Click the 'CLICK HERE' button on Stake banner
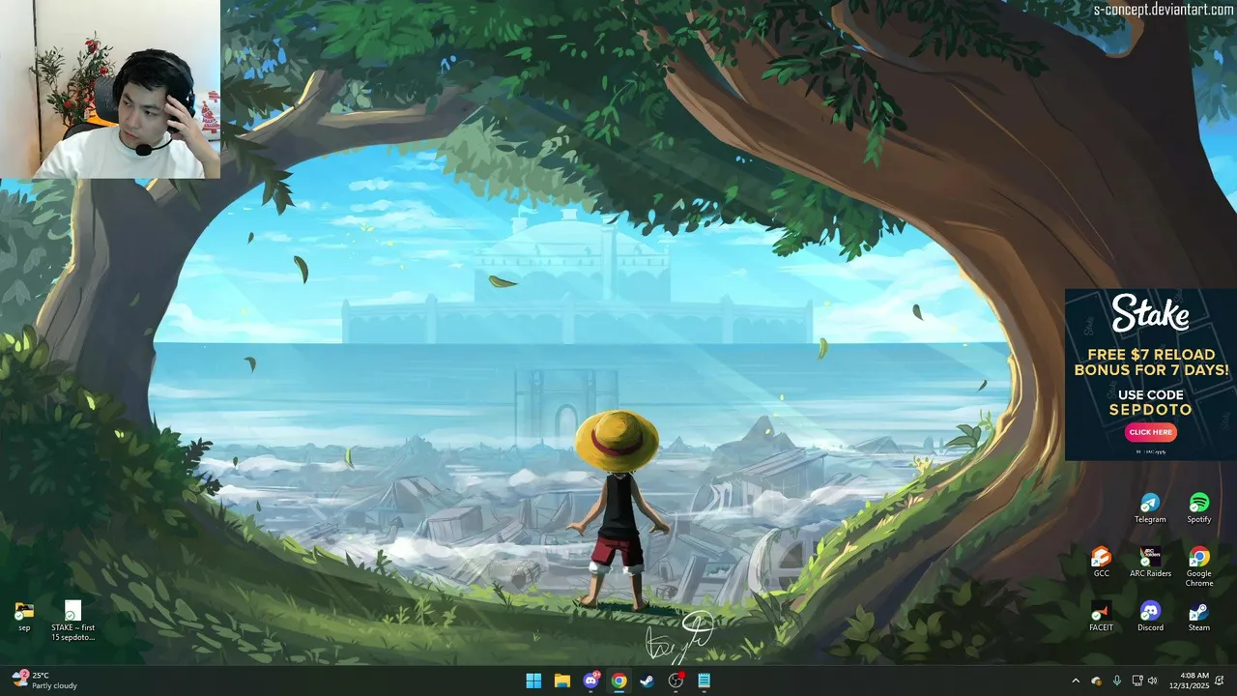 tap(1151, 432)
